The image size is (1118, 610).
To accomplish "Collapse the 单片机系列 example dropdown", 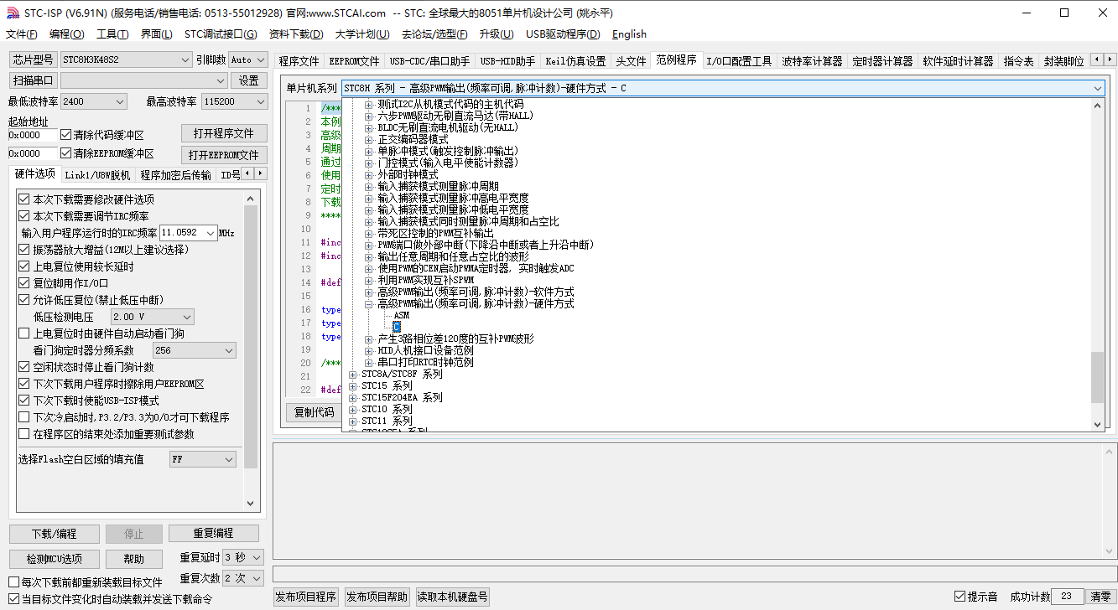I will click(x=1098, y=88).
